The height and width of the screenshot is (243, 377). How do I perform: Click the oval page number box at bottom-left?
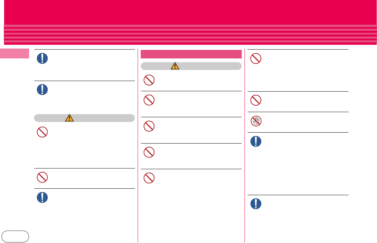coord(15,237)
